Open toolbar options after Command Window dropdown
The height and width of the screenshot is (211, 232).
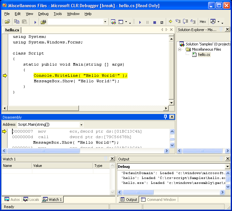point(130,23)
